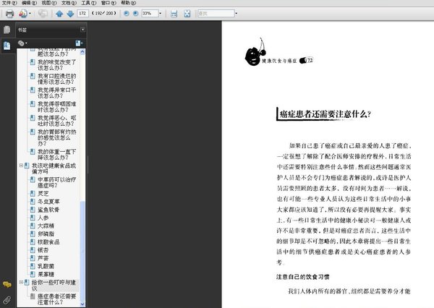Open the find options dropdown arrow

tap(236, 13)
